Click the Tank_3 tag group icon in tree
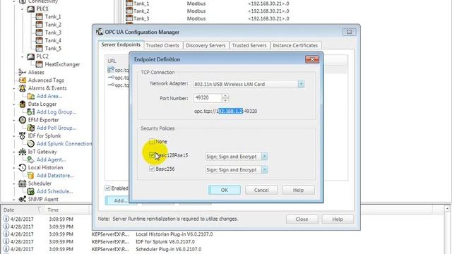The height and width of the screenshot is (254, 452). click(x=40, y=32)
